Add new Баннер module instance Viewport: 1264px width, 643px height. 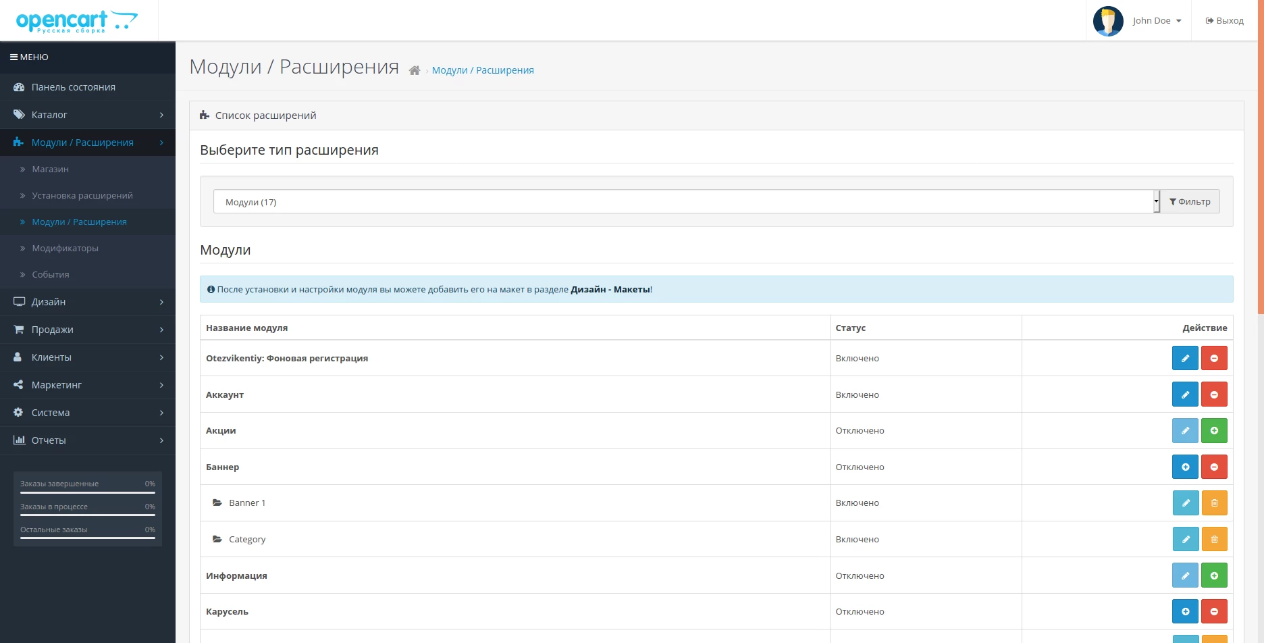click(x=1185, y=467)
